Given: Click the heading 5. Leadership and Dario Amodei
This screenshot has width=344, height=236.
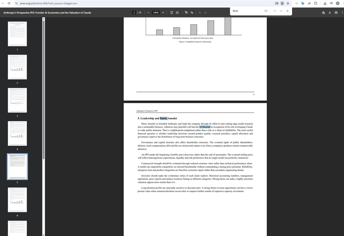Looking at the screenshot, I should [x=157, y=118].
